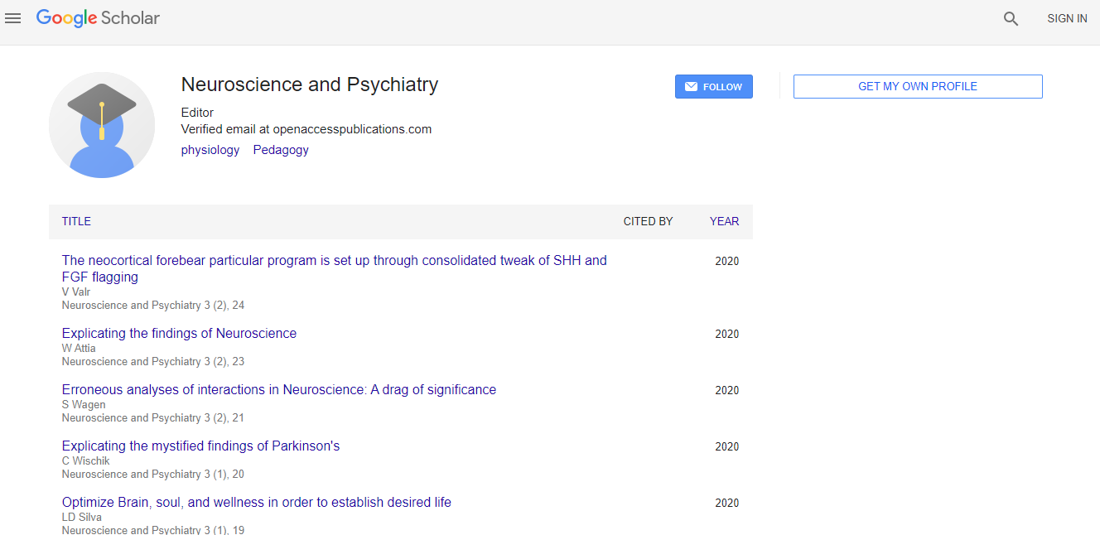Select the Pedagogy interest tag
The width and height of the screenshot is (1100, 535).
pos(281,150)
